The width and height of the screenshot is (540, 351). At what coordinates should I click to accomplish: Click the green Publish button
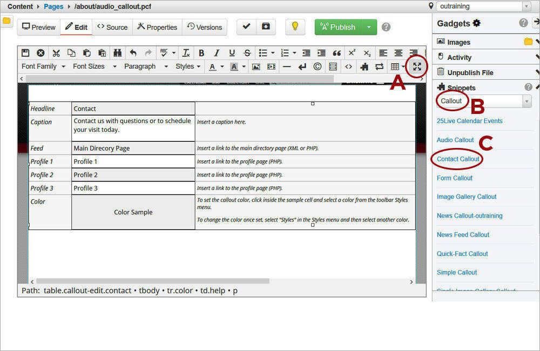coord(338,27)
